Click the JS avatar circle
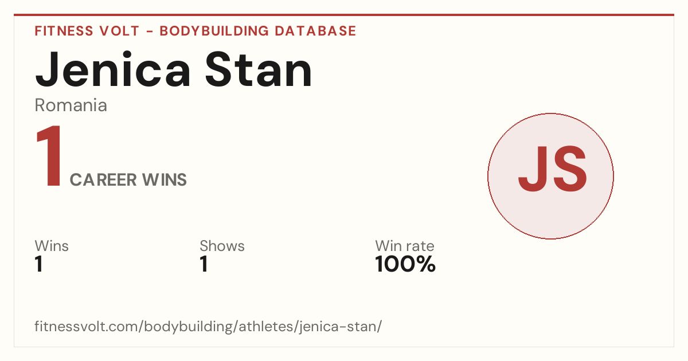The image size is (688, 361). tap(550, 176)
